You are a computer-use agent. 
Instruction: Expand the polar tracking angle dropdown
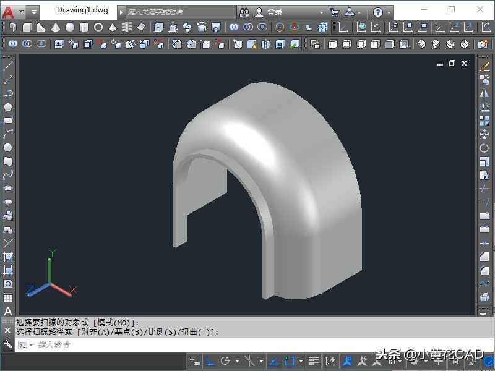(x=238, y=361)
